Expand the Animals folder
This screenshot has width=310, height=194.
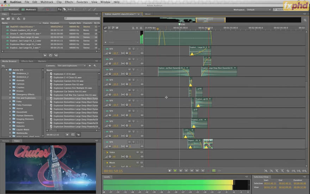coord(10,80)
